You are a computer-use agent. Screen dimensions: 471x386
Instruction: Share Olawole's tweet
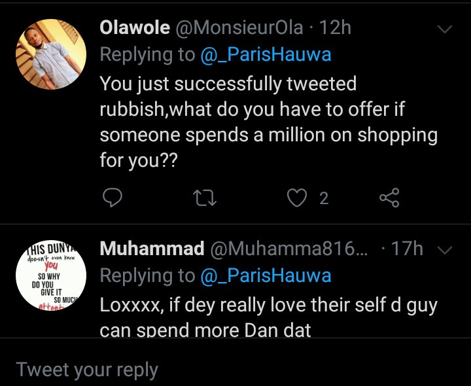point(389,198)
